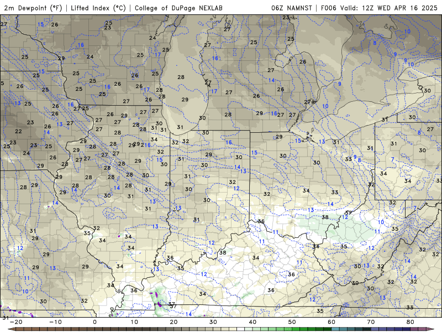Click the 50 tick label on the color scale
The image size is (442, 332).
click(292, 322)
